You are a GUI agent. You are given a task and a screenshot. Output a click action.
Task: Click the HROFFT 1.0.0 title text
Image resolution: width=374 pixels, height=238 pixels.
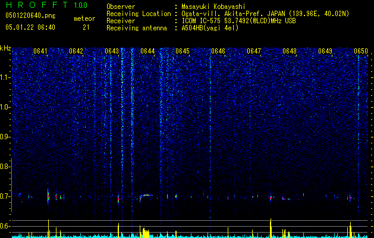coord(46,5)
